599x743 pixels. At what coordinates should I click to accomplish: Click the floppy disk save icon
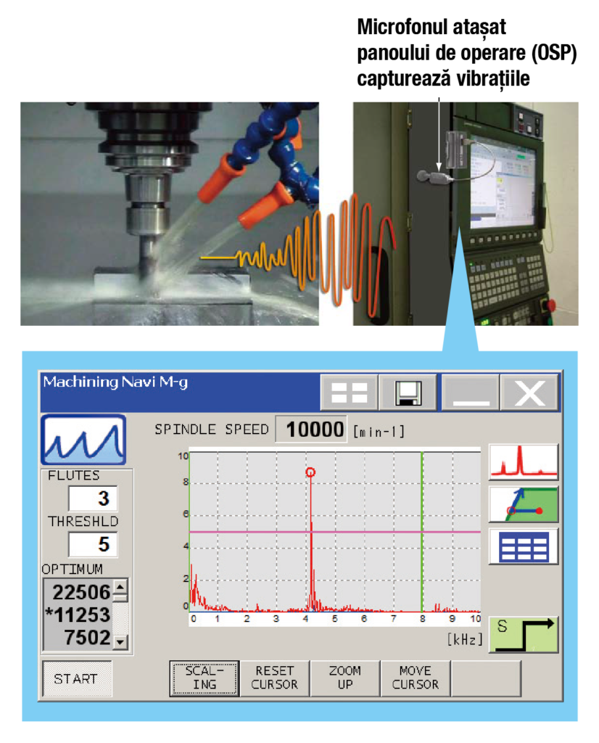tap(408, 393)
